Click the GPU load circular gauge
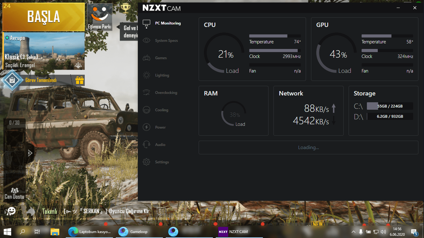 point(337,53)
